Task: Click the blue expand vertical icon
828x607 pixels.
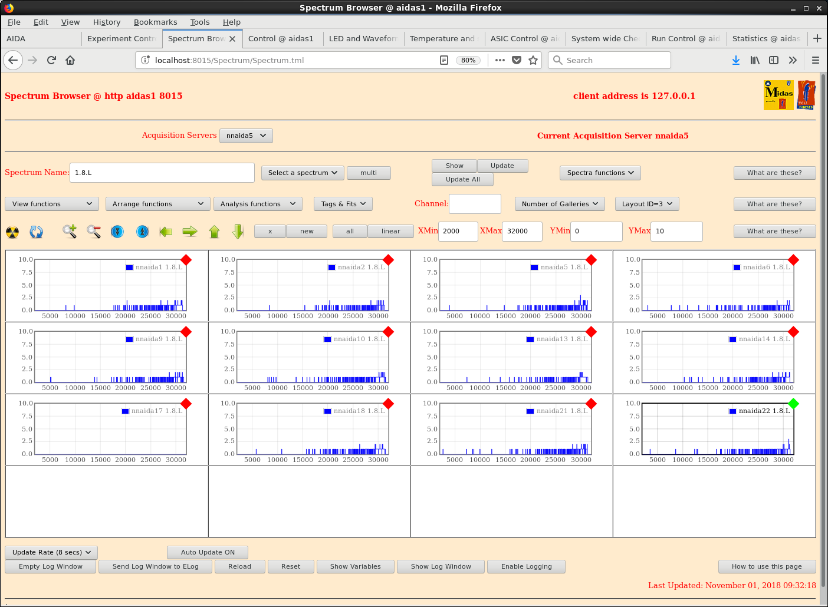Action: [x=142, y=232]
